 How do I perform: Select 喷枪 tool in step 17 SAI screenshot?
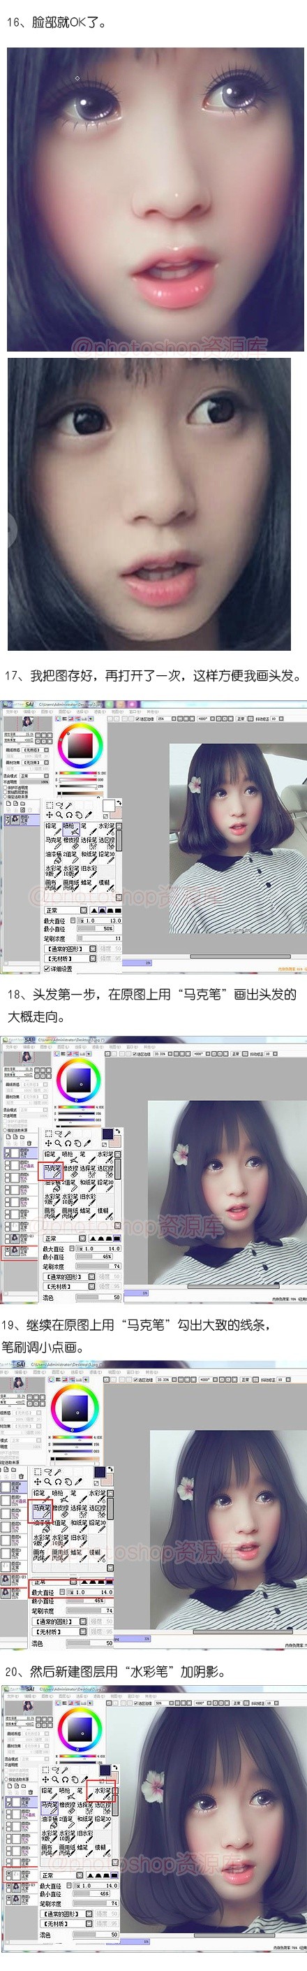click(71, 830)
